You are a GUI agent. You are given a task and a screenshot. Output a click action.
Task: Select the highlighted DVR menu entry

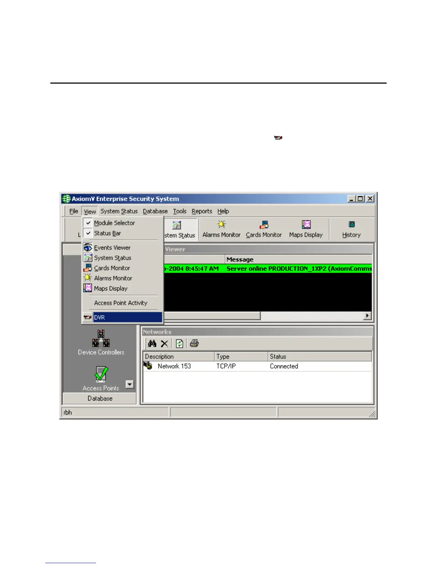pyautogui.click(x=122, y=317)
